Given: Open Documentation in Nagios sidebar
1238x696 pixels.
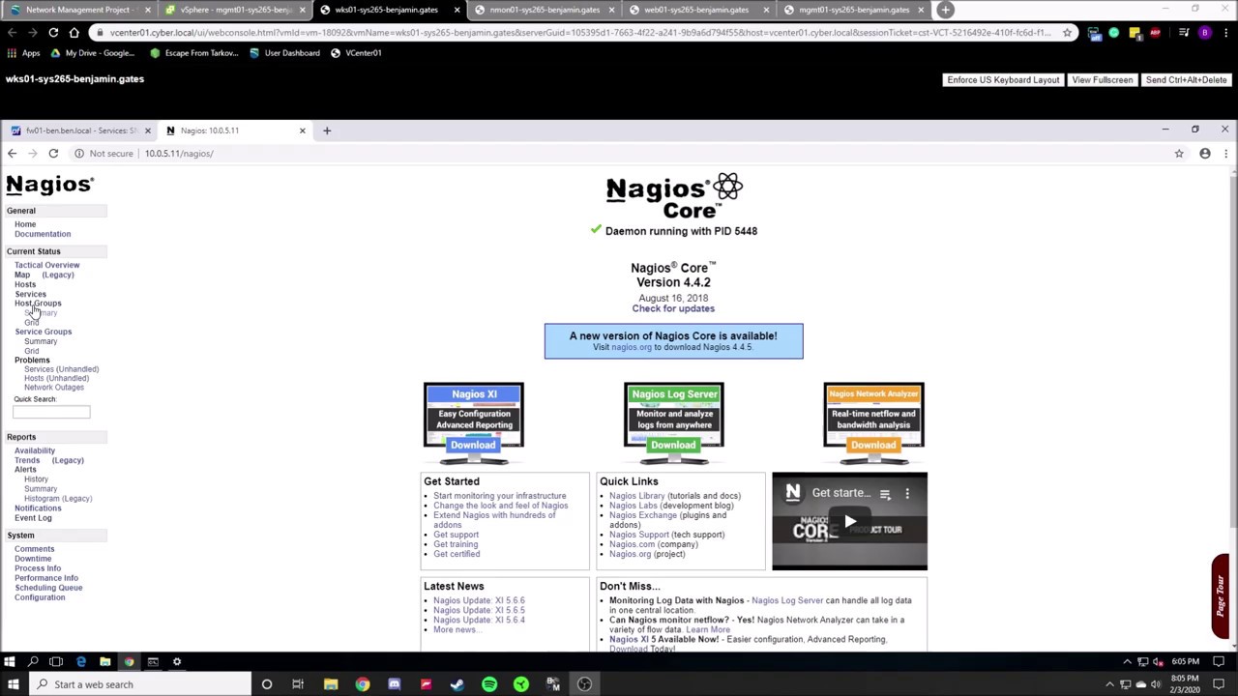Looking at the screenshot, I should [43, 234].
